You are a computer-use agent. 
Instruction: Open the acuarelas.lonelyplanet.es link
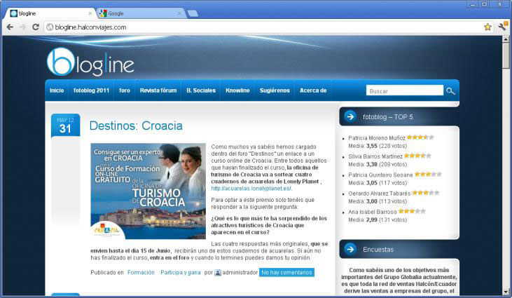(251, 189)
